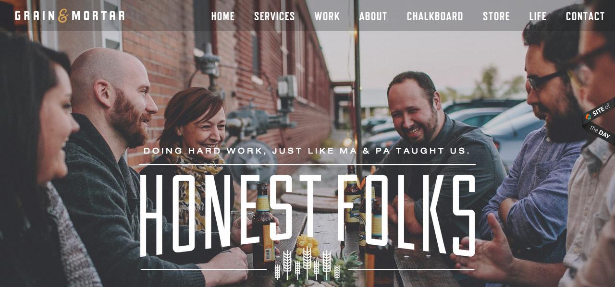Navigate to the About page
Screen dimensions: 615x287
click(373, 16)
